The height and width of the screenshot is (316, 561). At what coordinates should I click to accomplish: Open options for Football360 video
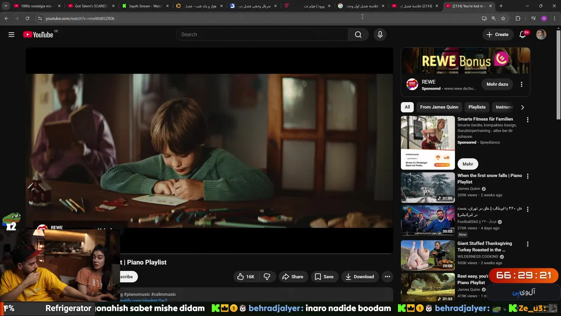[528, 209]
